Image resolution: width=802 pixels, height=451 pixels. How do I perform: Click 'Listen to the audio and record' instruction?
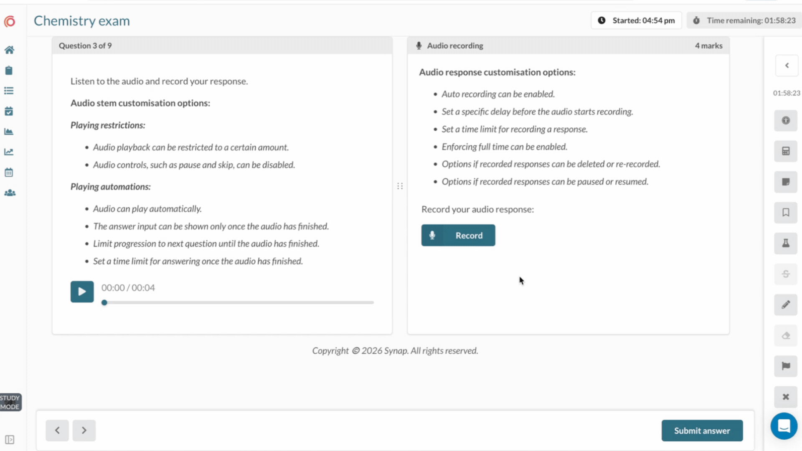pos(159,81)
